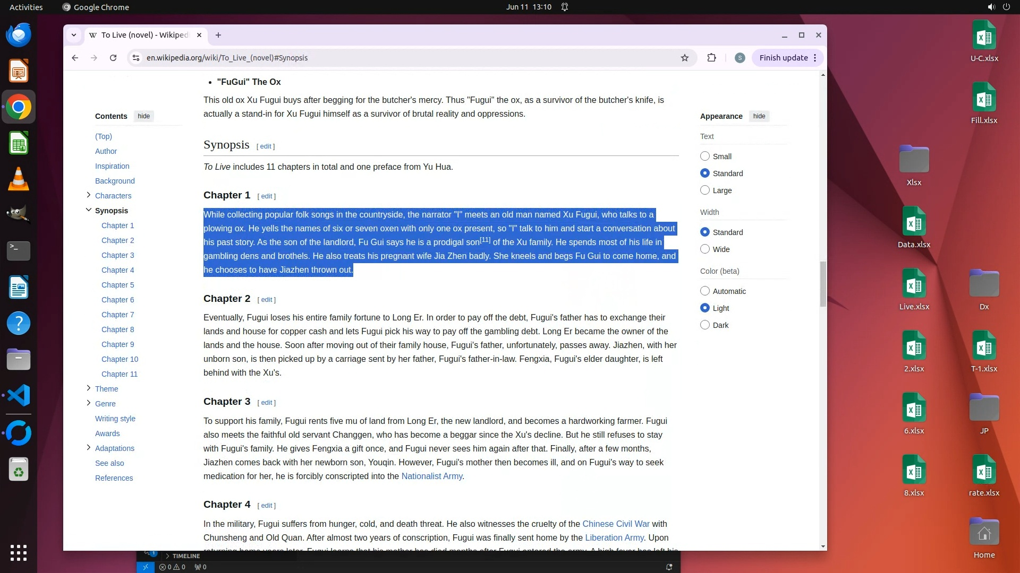Go back with the browser back arrow
The image size is (1020, 573).
pos(75,58)
